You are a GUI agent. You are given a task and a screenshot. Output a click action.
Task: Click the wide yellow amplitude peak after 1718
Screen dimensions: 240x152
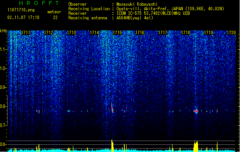pyautogui.click(x=196, y=146)
